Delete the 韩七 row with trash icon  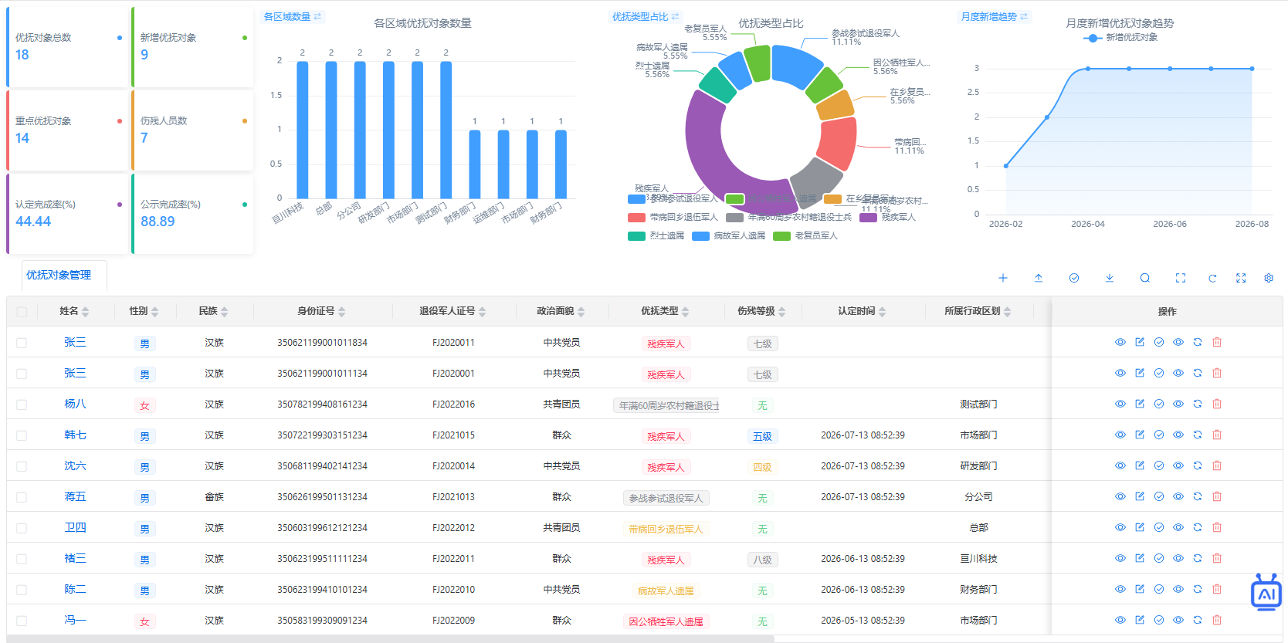pyautogui.click(x=1217, y=435)
